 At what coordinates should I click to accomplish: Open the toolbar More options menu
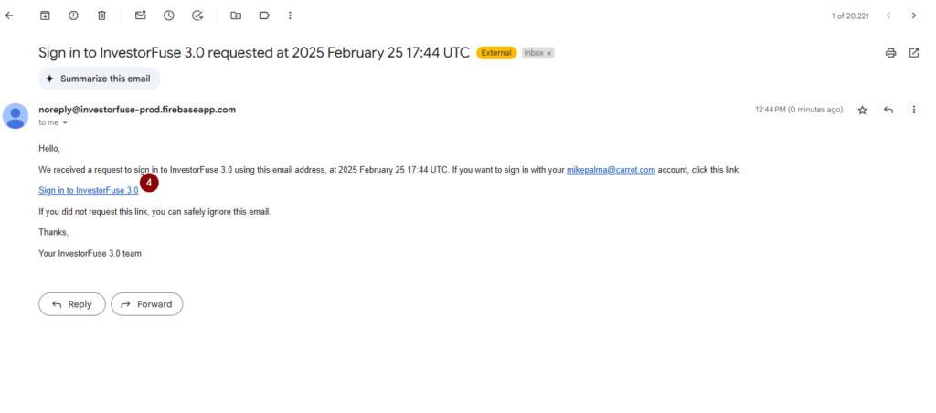tap(290, 16)
